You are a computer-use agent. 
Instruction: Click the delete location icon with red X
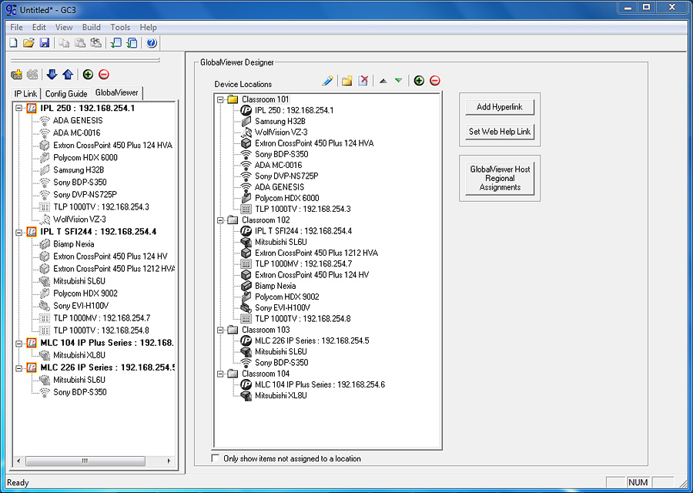pos(363,80)
